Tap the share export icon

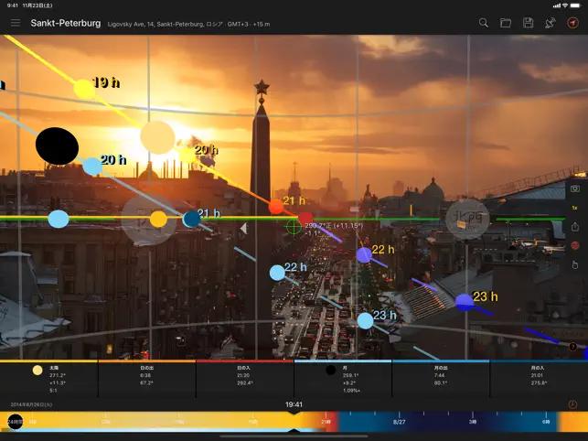pos(574,227)
